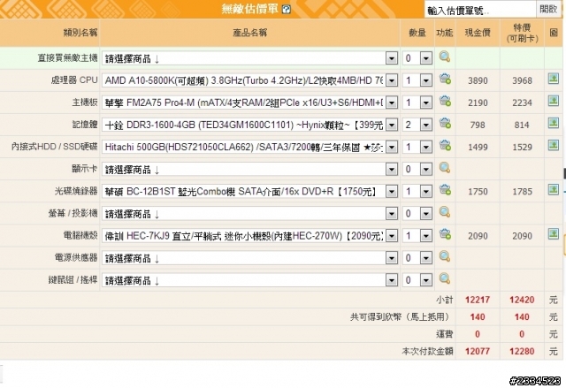Click the 內接式HDD / SSD硬碟 category label
Viewport: 566px width, 388px height.
55,147
